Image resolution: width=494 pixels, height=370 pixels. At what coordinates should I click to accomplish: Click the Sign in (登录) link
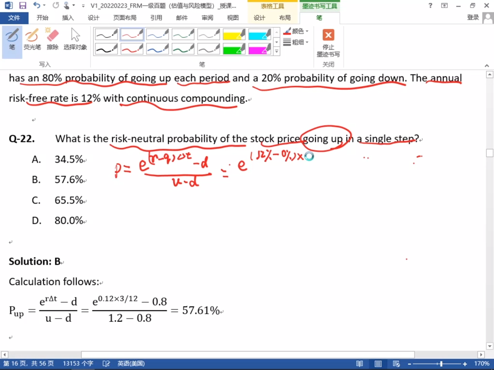point(473,18)
